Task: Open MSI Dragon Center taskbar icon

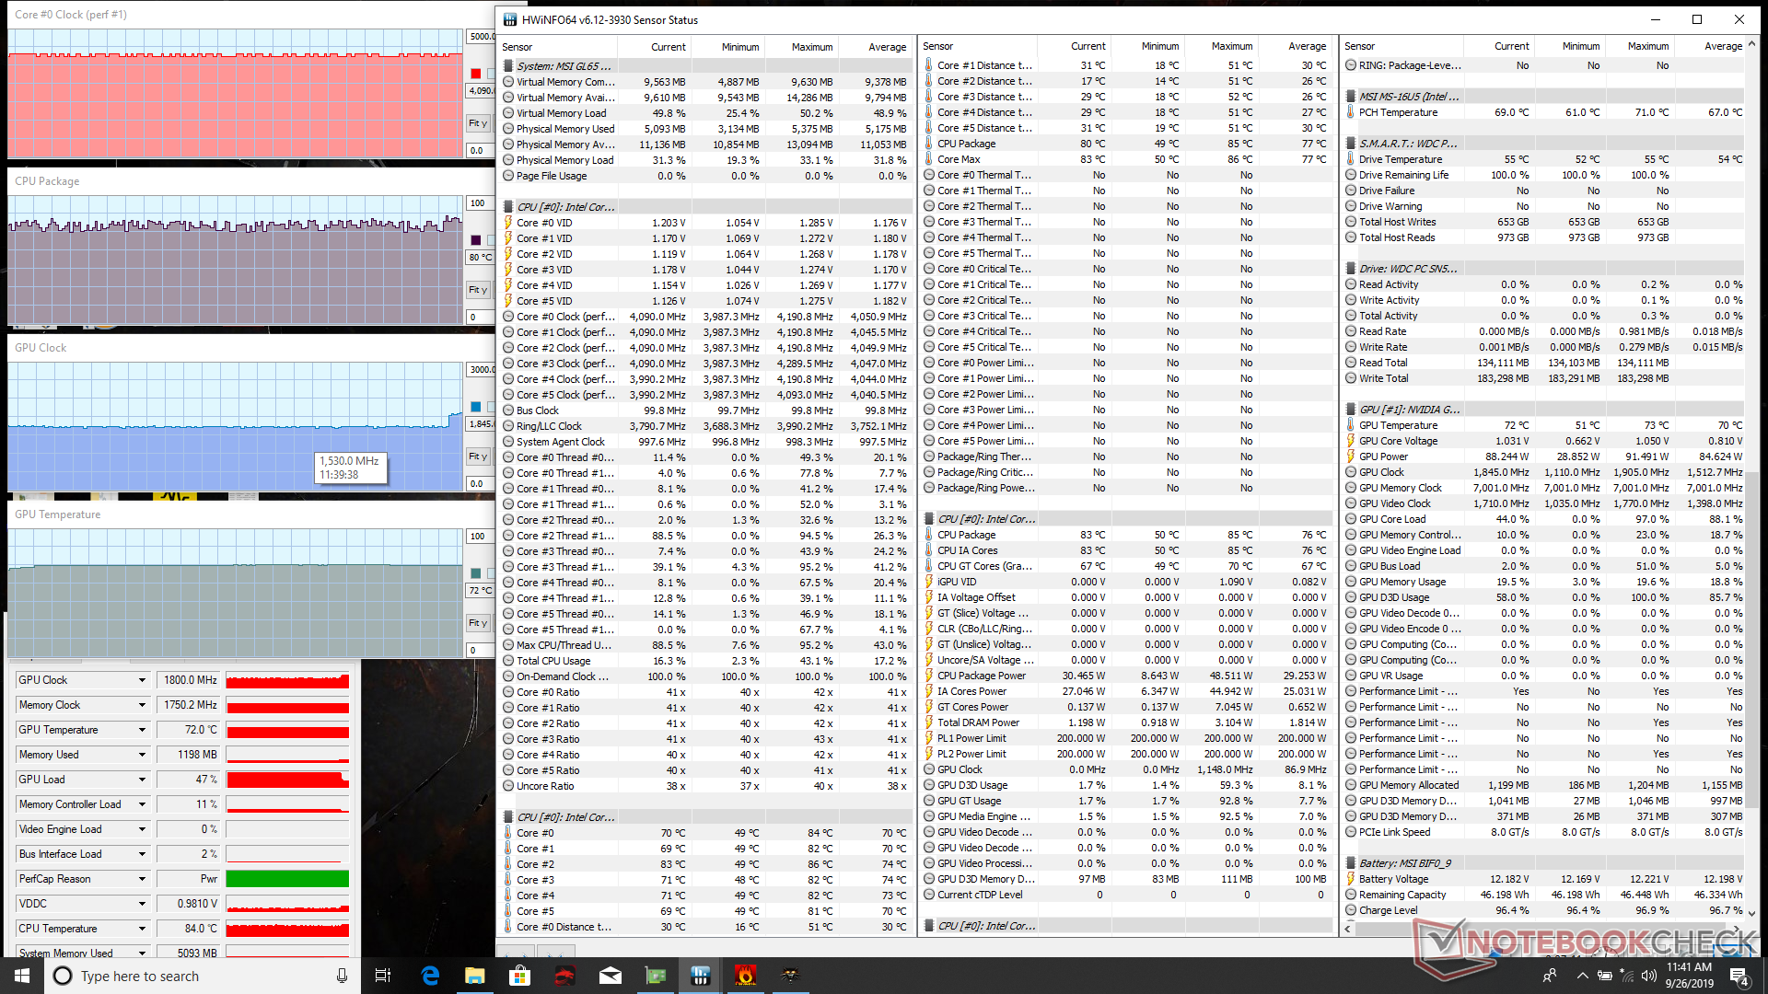Action: tap(565, 976)
